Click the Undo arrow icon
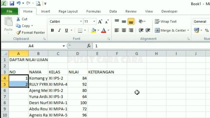Image resolution: width=210 pixels, height=118 pixels. pos(18,3)
